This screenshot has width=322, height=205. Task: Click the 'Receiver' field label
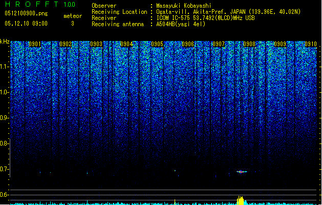104,18
